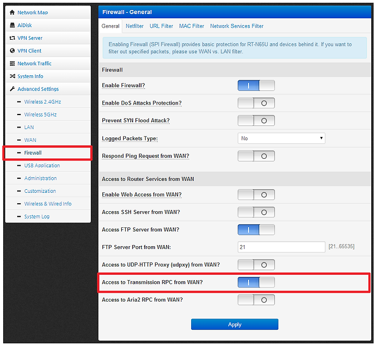Click the Network Traffic bars icon
This screenshot has width=376, height=347.
coord(12,63)
